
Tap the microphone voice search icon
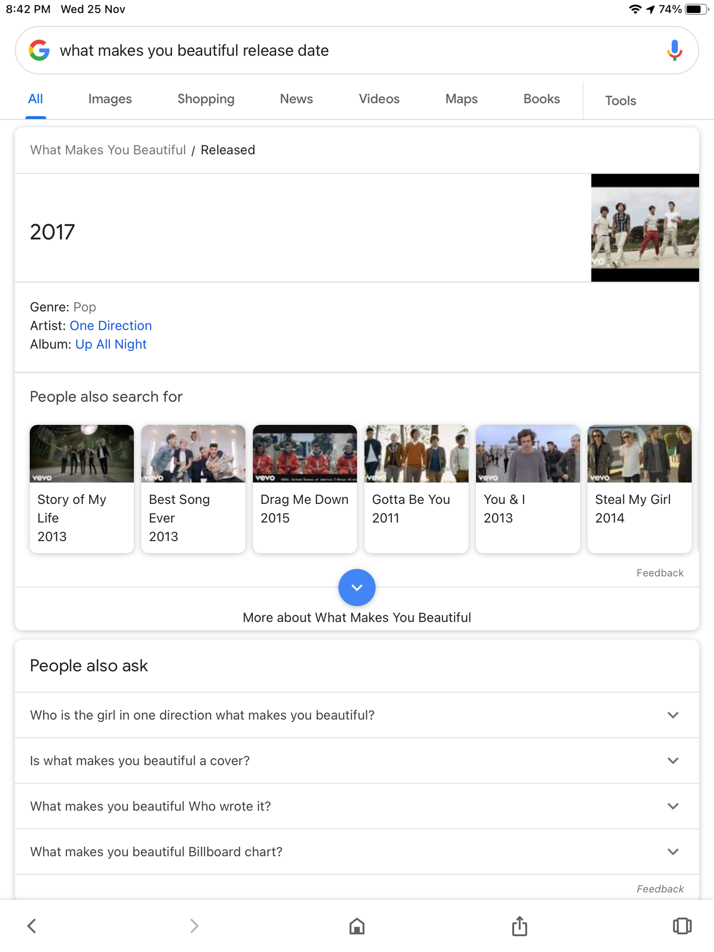674,51
